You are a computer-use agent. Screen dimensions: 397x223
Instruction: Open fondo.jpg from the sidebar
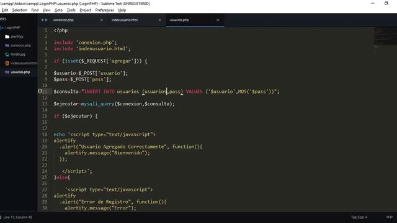click(18, 55)
